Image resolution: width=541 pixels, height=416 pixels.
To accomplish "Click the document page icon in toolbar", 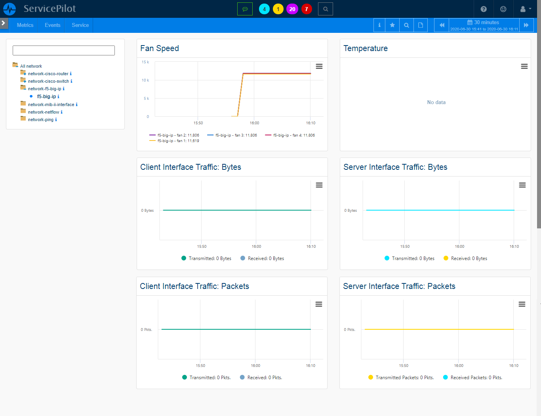I will [421, 25].
